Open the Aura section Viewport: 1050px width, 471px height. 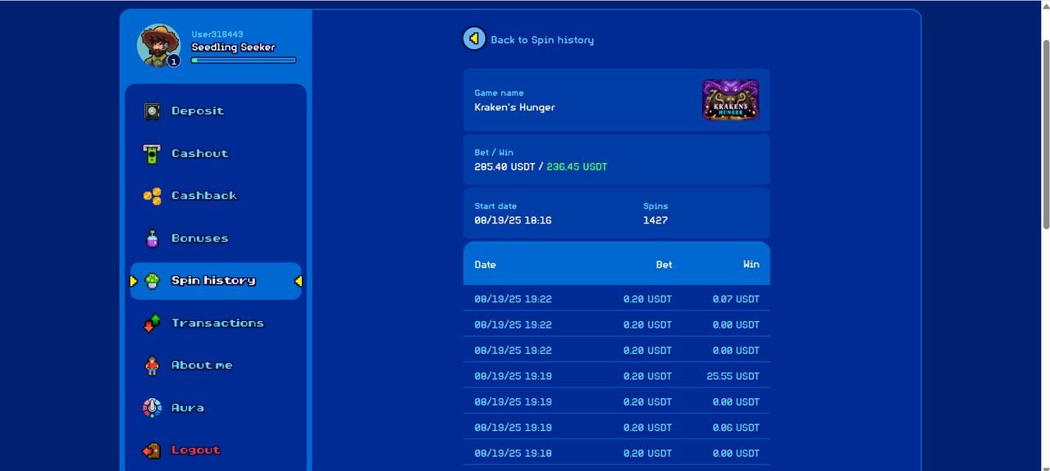216,408
